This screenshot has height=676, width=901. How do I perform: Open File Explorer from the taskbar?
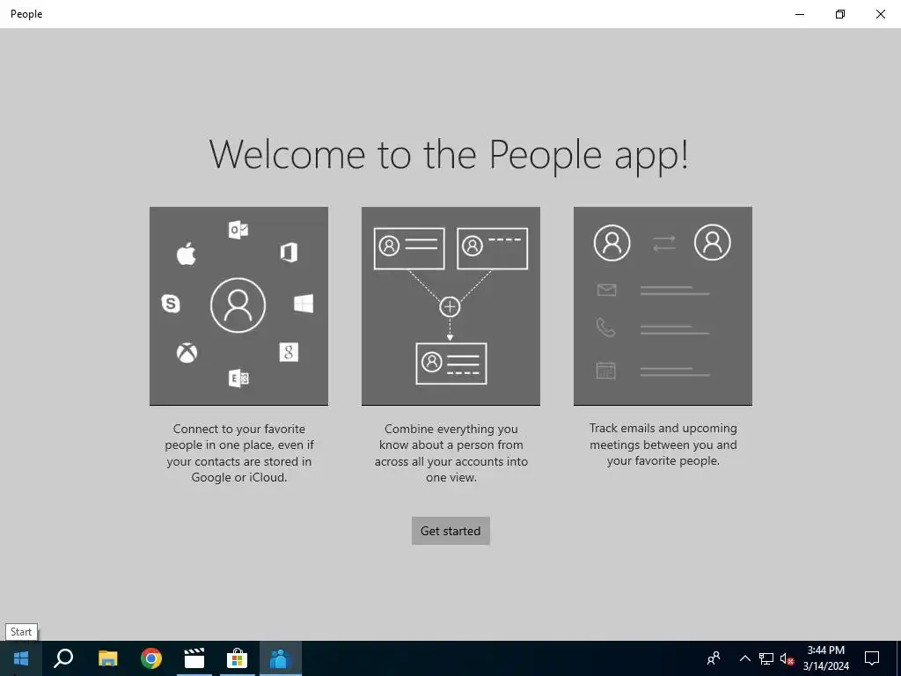pos(107,658)
